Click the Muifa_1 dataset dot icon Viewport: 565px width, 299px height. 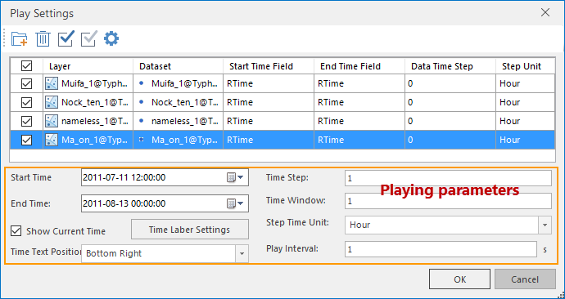141,83
